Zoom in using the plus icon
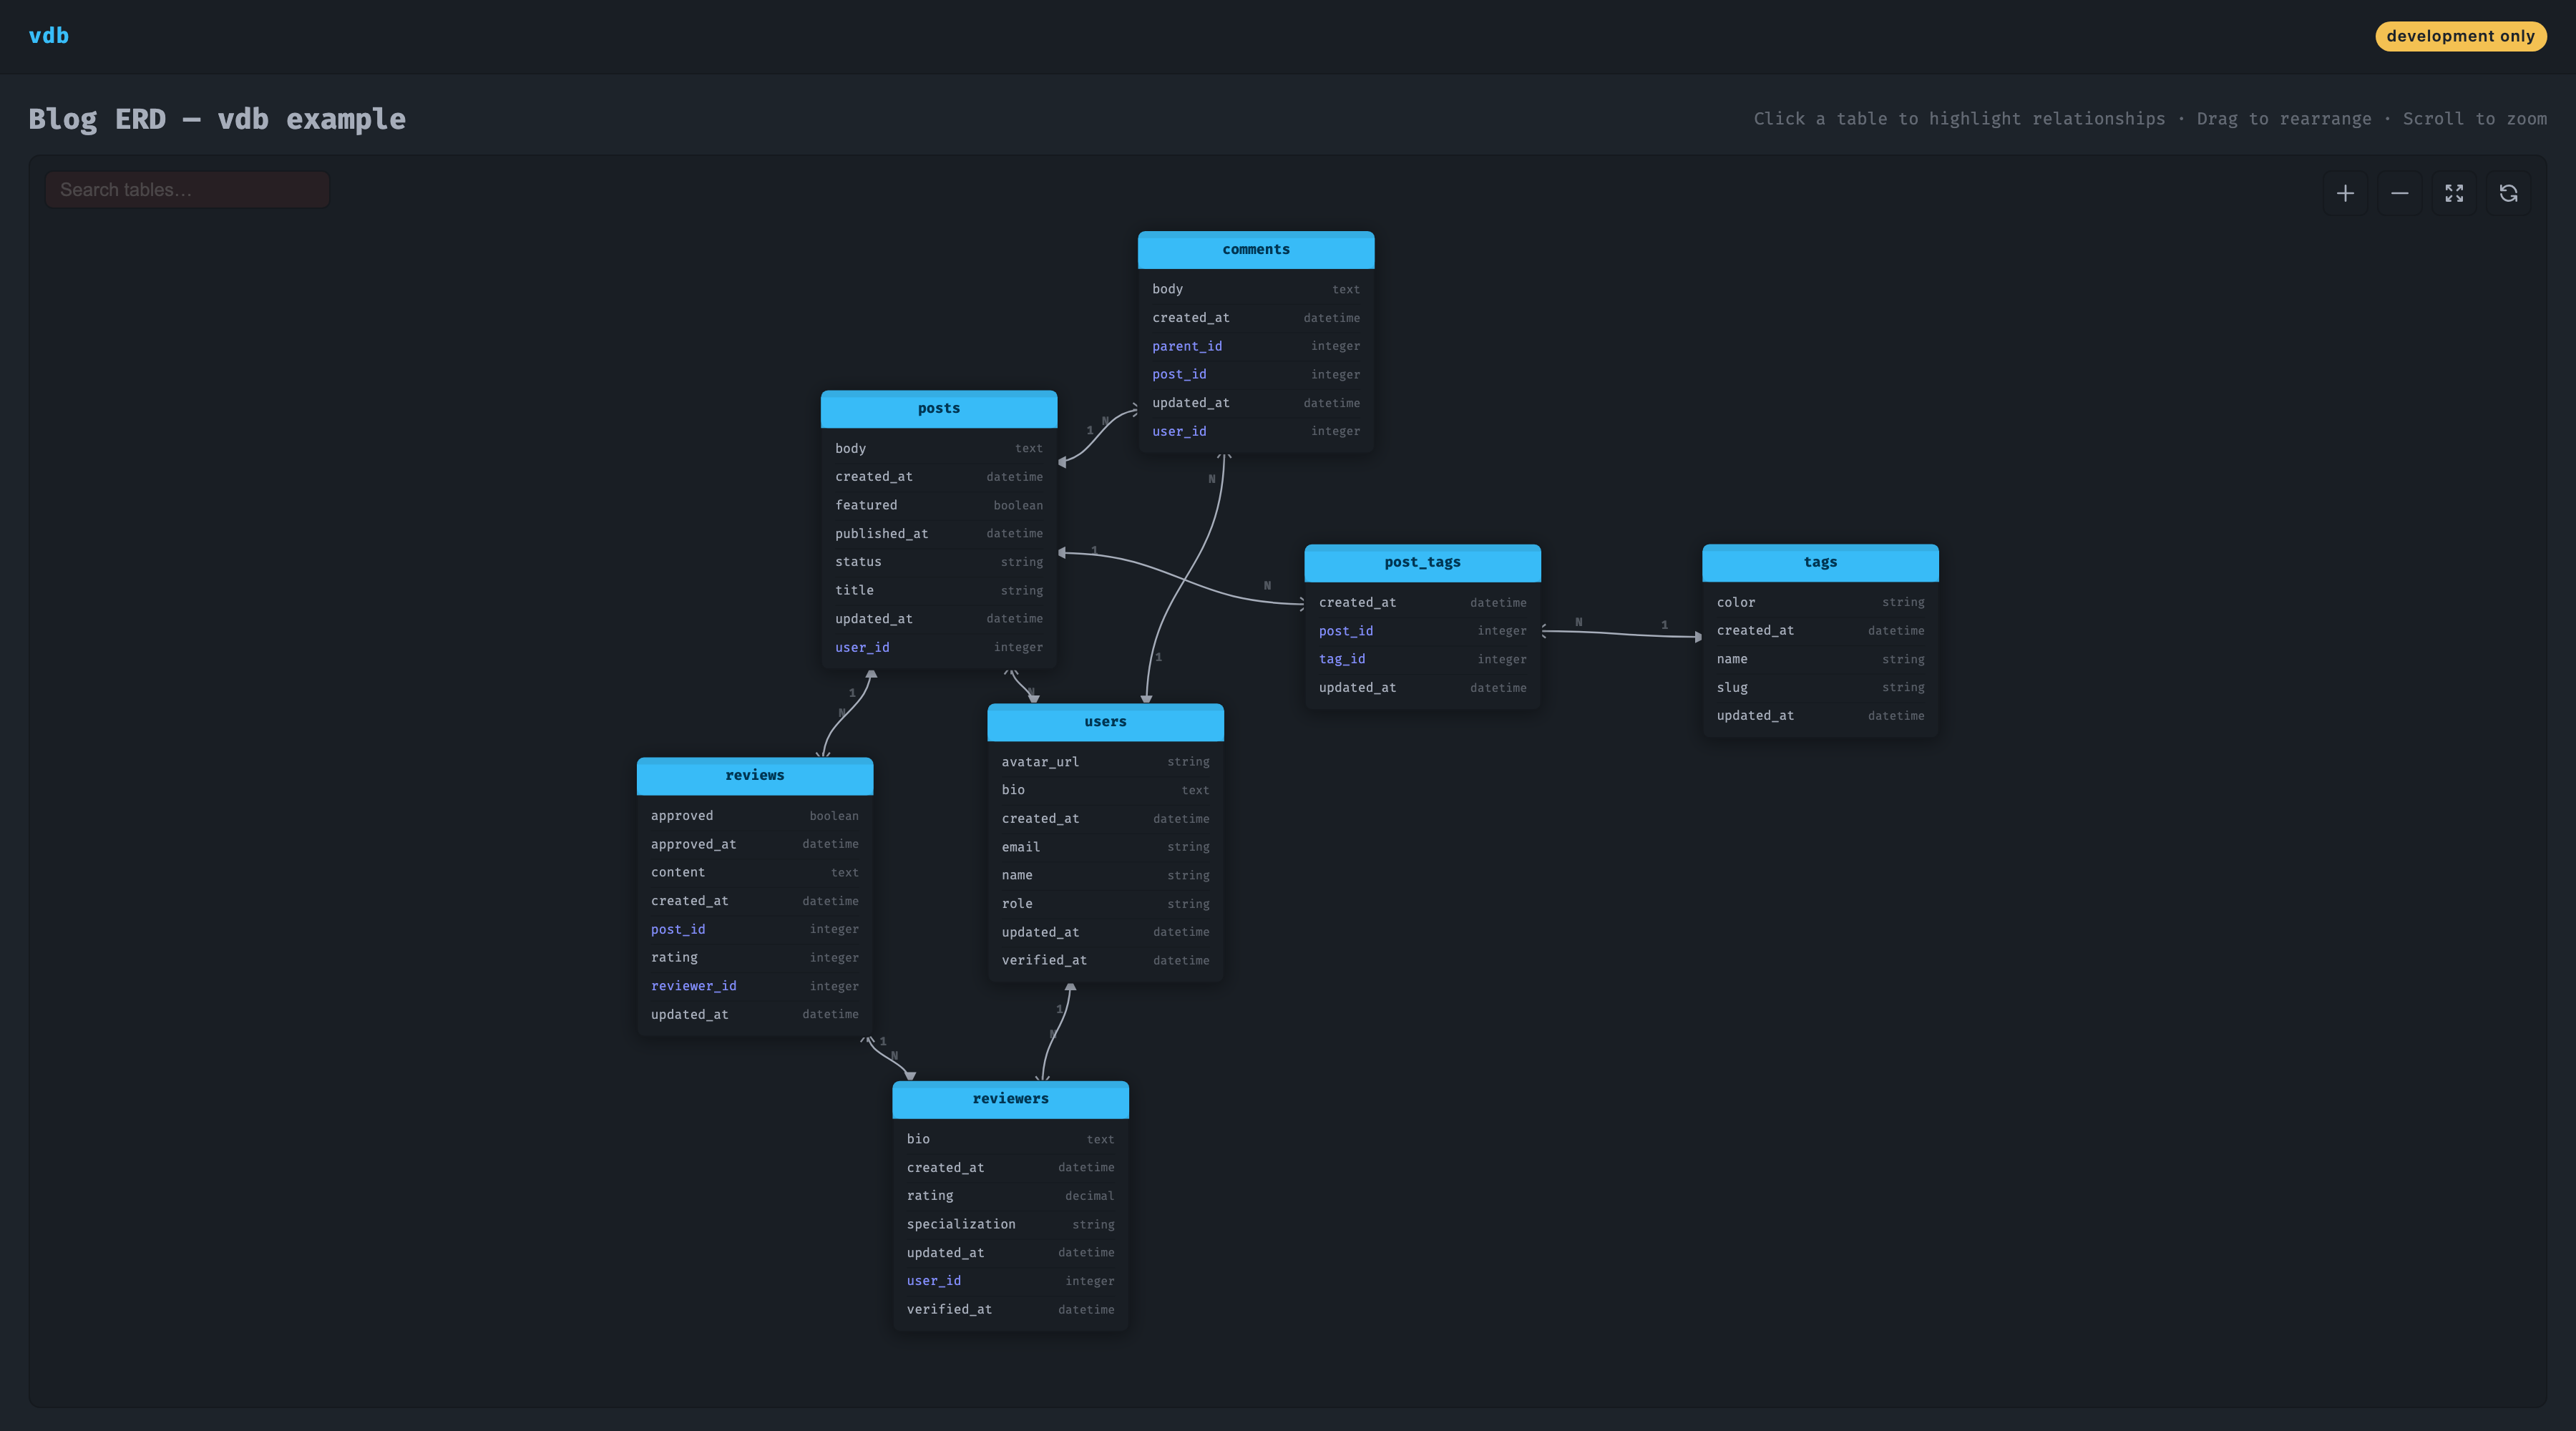This screenshot has width=2576, height=1431. 2345,193
